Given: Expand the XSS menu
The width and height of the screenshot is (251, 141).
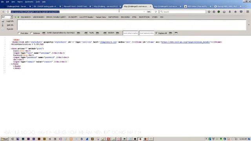Looking at the screenshot, I should (x=162, y=17).
